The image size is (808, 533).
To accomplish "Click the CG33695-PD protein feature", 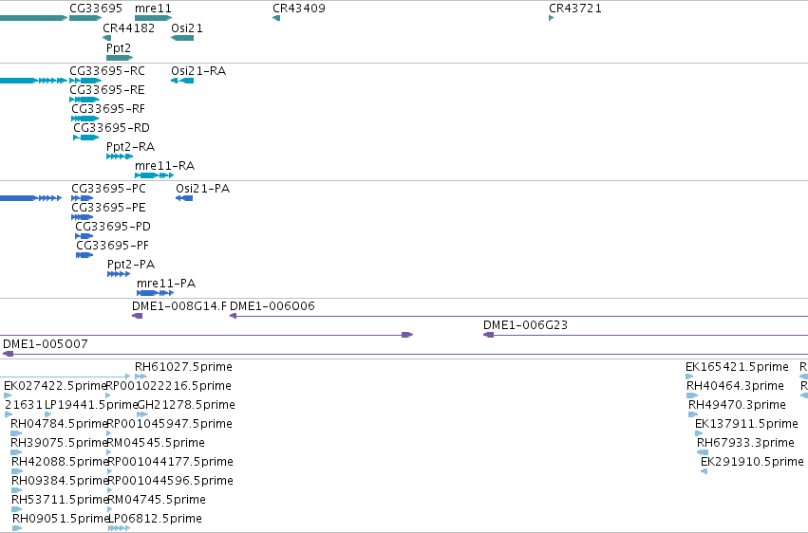I will [84, 236].
